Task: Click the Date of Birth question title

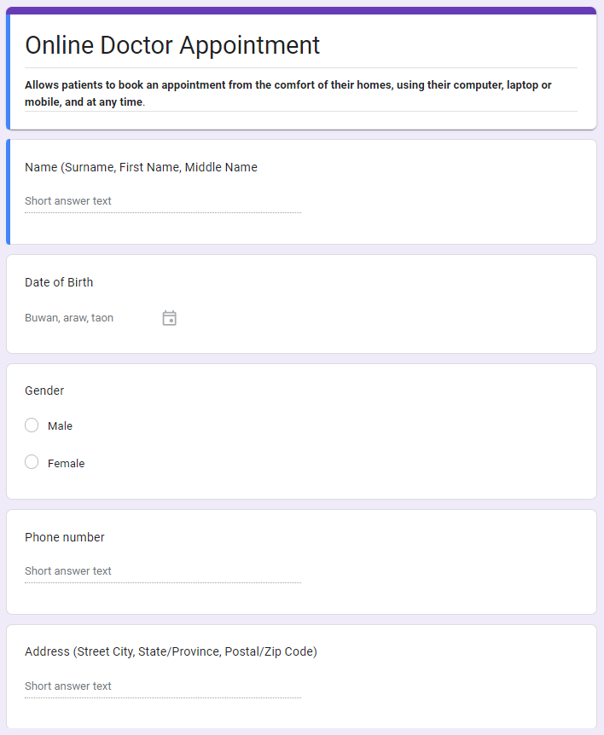Action: point(59,282)
